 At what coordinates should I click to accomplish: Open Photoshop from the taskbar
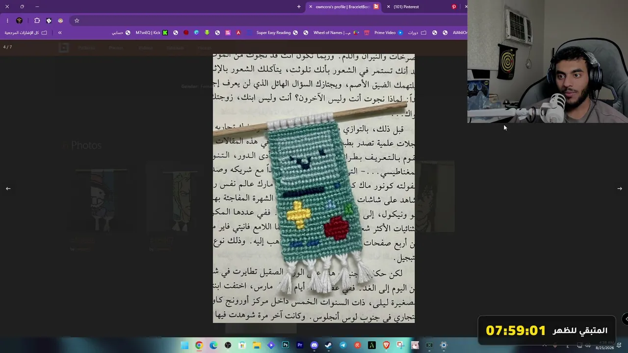(x=285, y=345)
